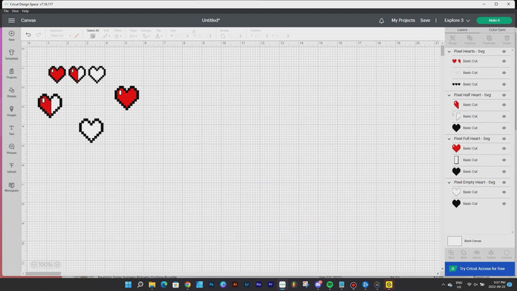Click the Images sidebar icon
Image resolution: width=517 pixels, height=291 pixels.
[x=11, y=110]
